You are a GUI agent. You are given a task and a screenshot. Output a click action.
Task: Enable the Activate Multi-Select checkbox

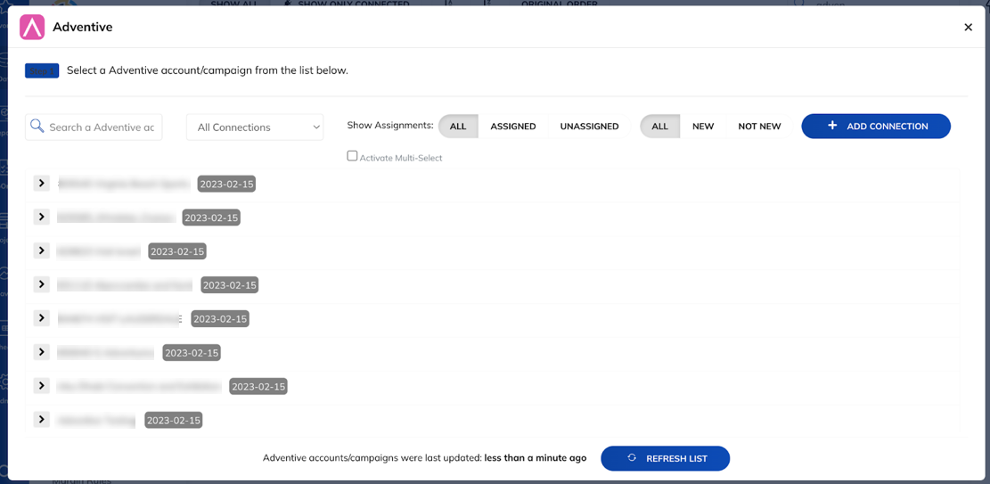click(352, 156)
